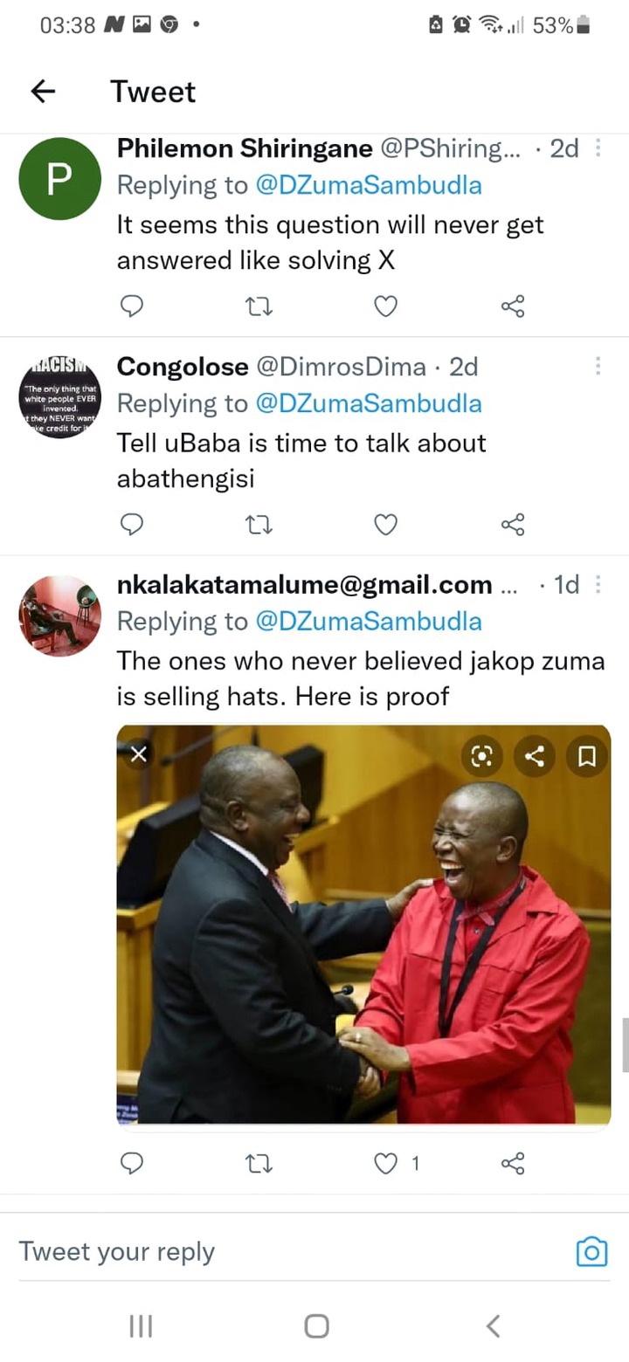Like Philemon Shiringane's tweet
Screen dimensions: 629x1362
coord(385,306)
